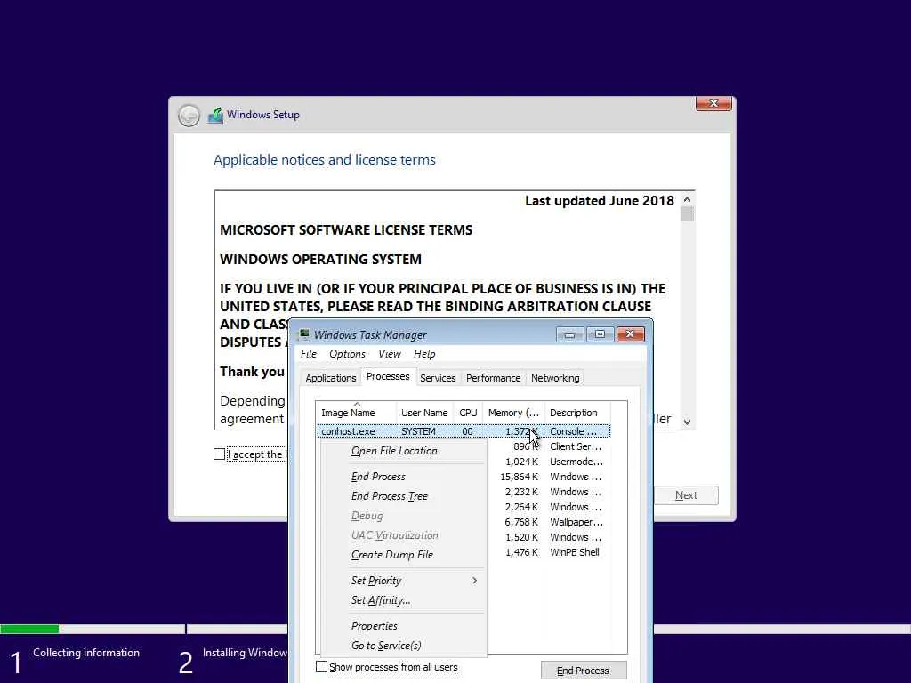Expand the Set Priority submenu arrow
The height and width of the screenshot is (683, 911).
475,580
